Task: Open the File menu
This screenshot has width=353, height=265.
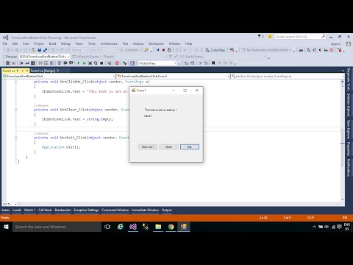Action: [5, 43]
